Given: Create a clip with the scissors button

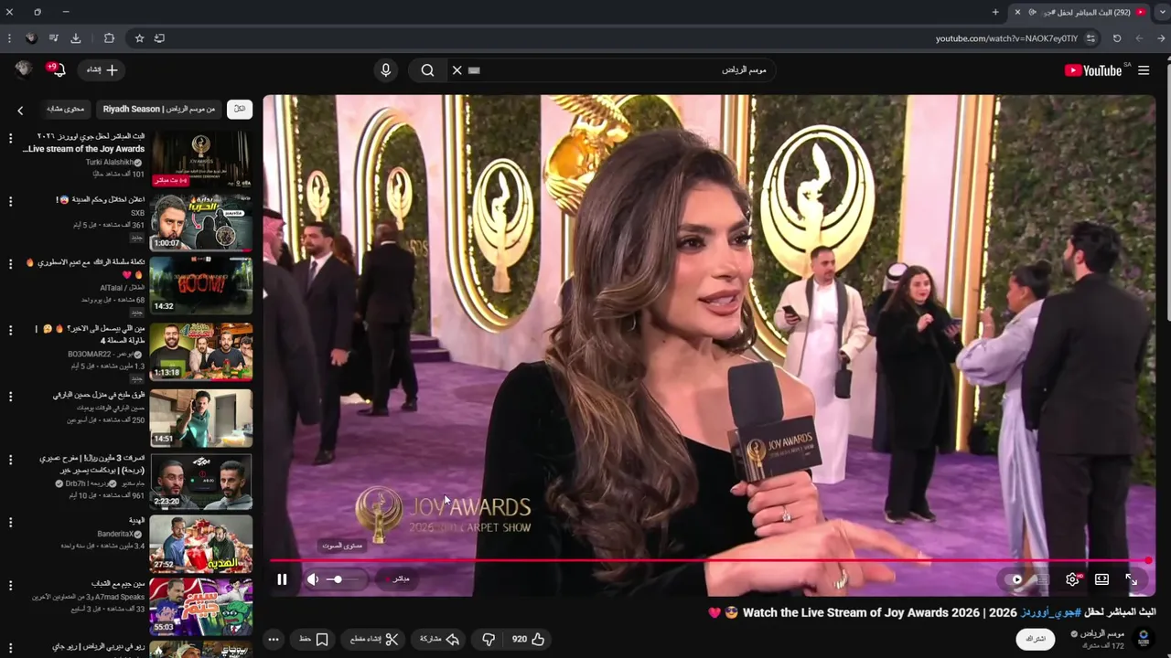Looking at the screenshot, I should tap(374, 639).
